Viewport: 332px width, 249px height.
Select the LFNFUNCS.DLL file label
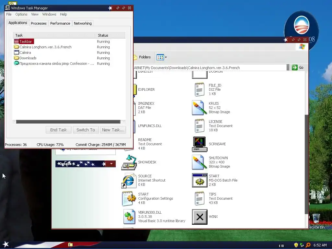(150, 126)
